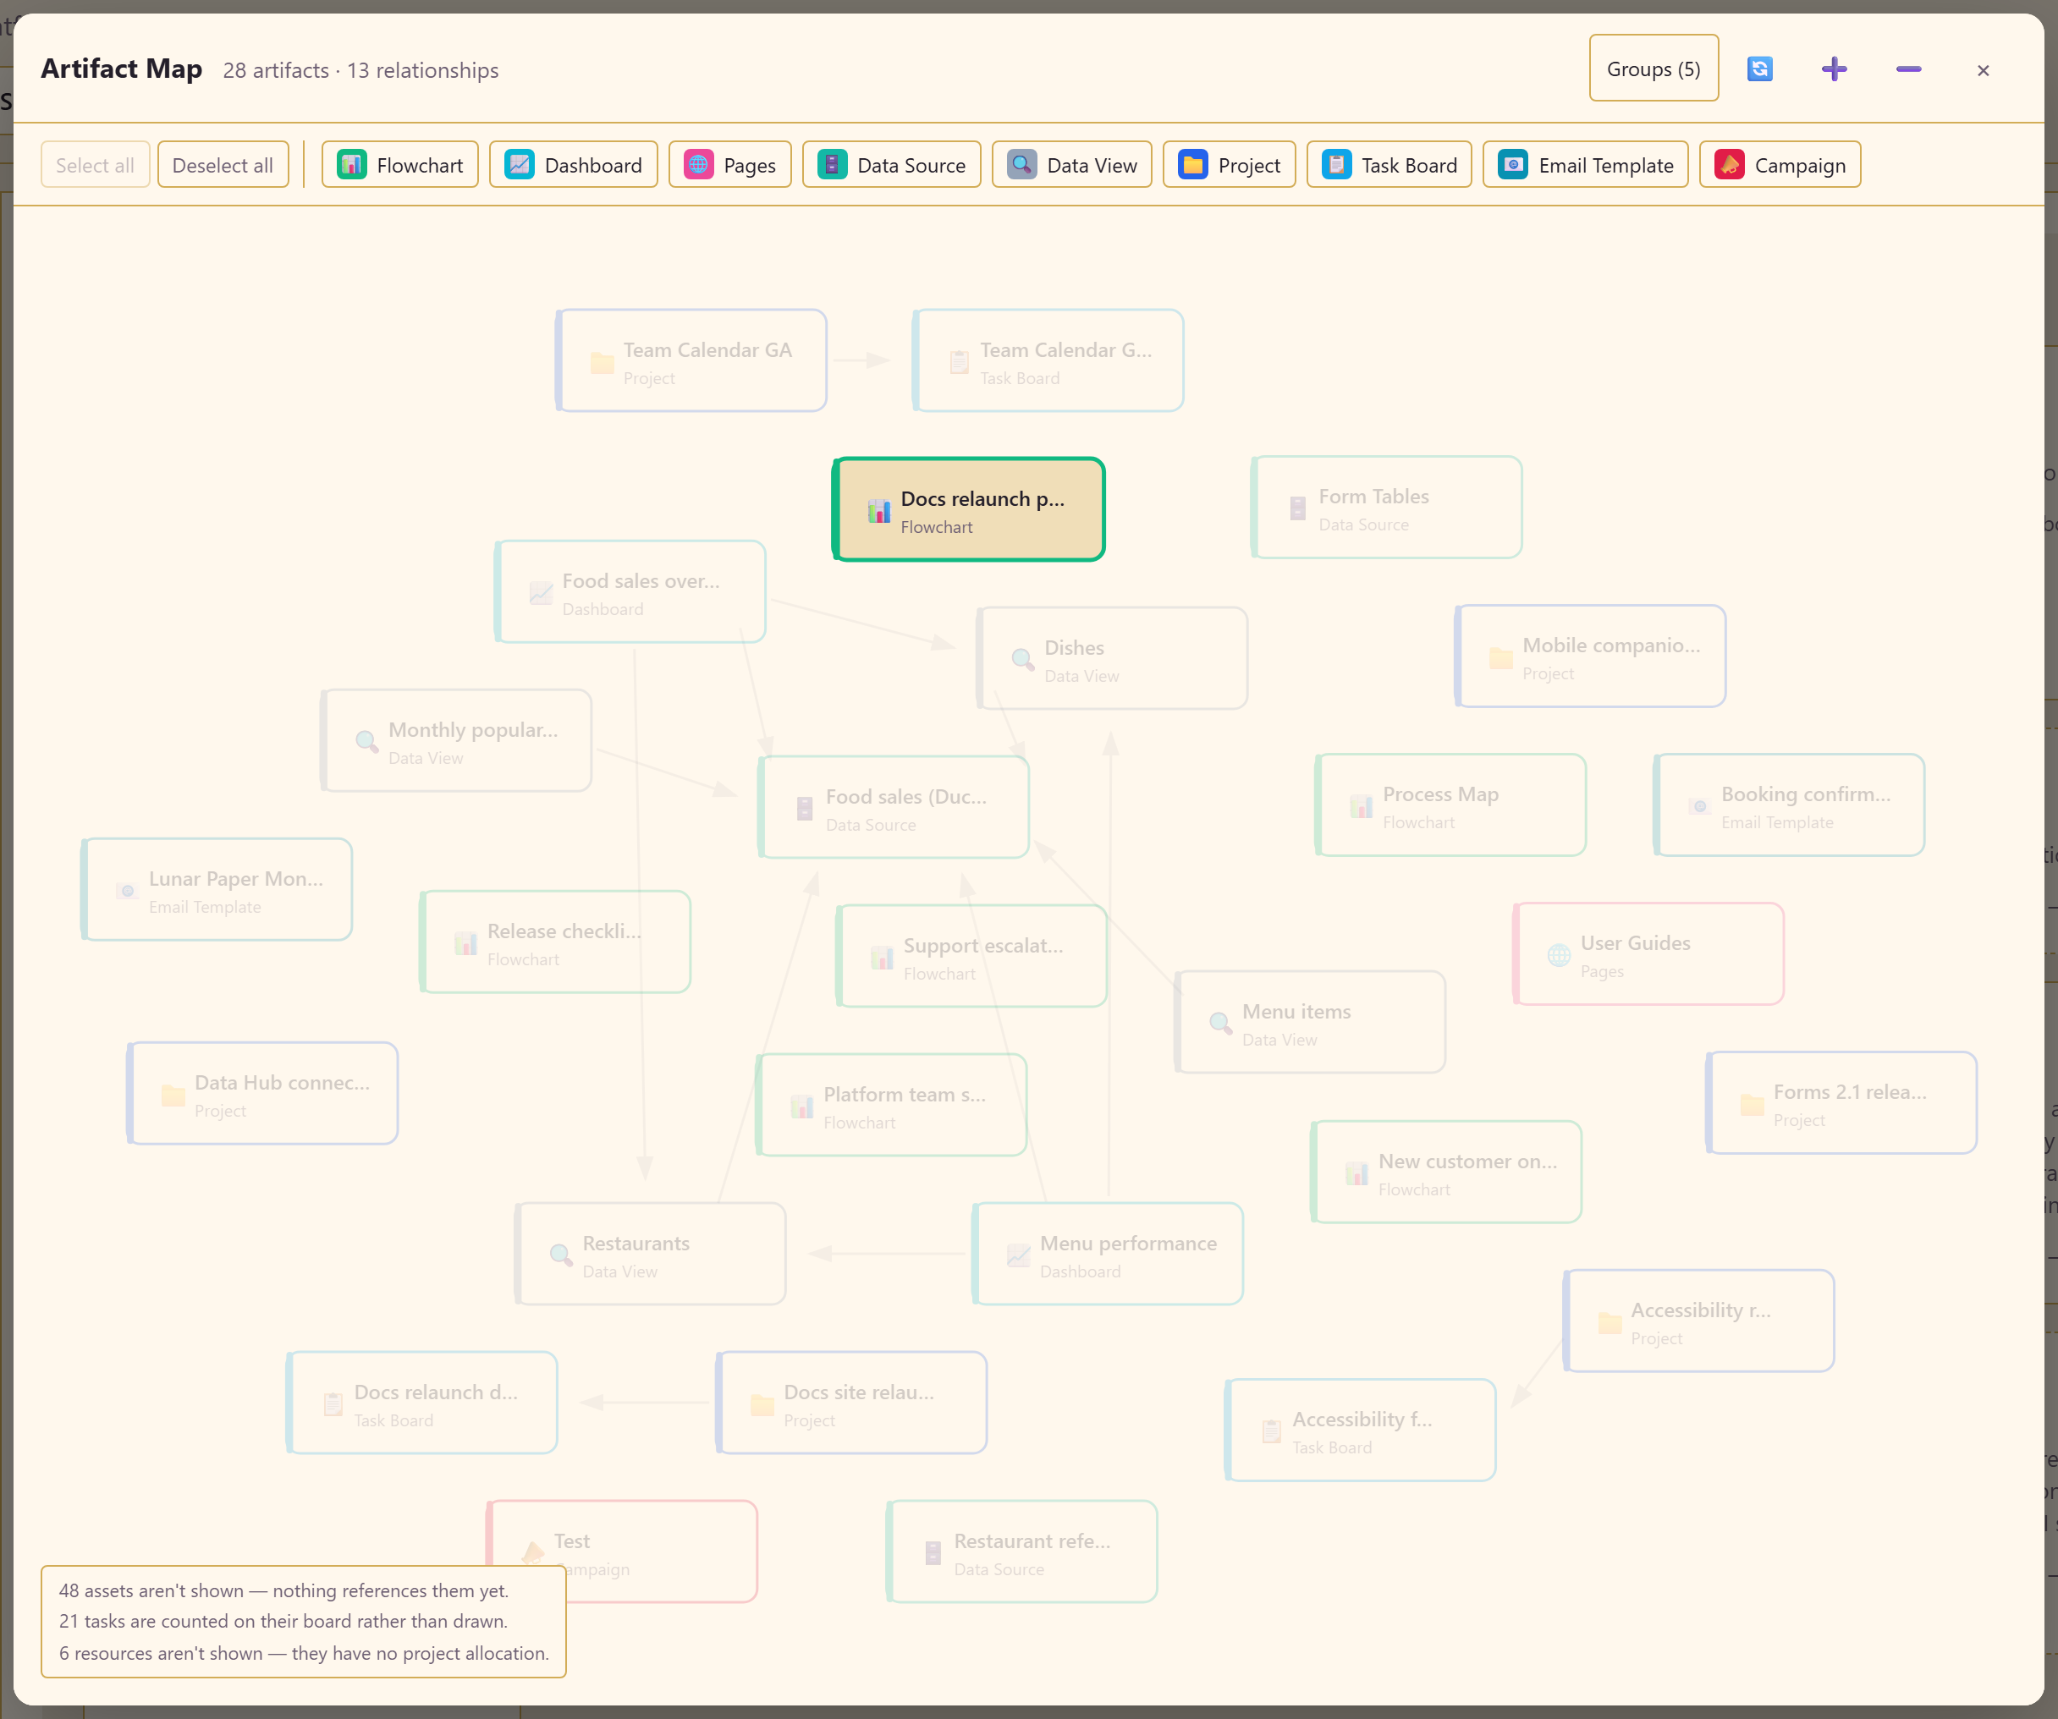Image resolution: width=2058 pixels, height=1719 pixels.
Task: Toggle the Task Board type filter
Action: click(x=1389, y=165)
